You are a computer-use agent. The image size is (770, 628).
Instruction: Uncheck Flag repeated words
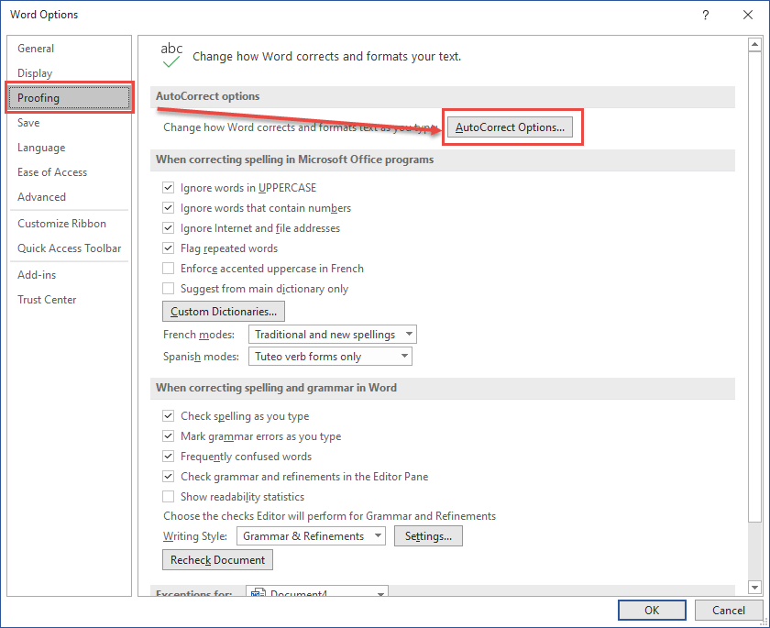pos(168,248)
